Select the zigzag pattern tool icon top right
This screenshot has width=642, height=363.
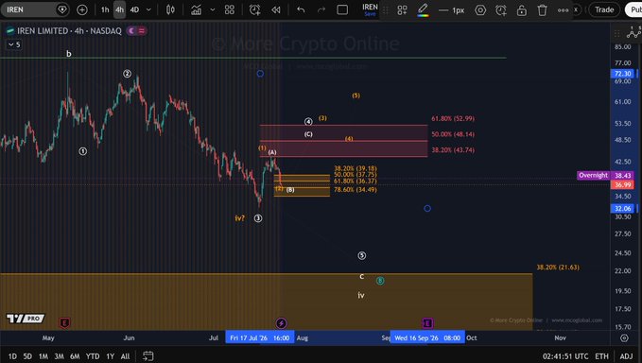point(633,32)
